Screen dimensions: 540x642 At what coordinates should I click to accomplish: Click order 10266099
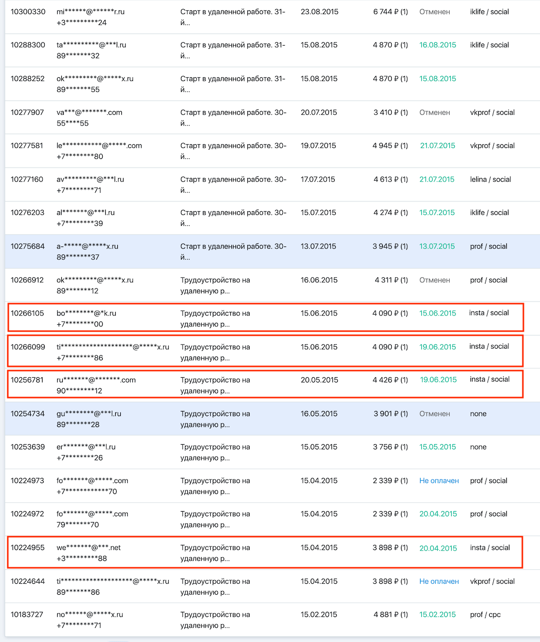pyautogui.click(x=28, y=347)
